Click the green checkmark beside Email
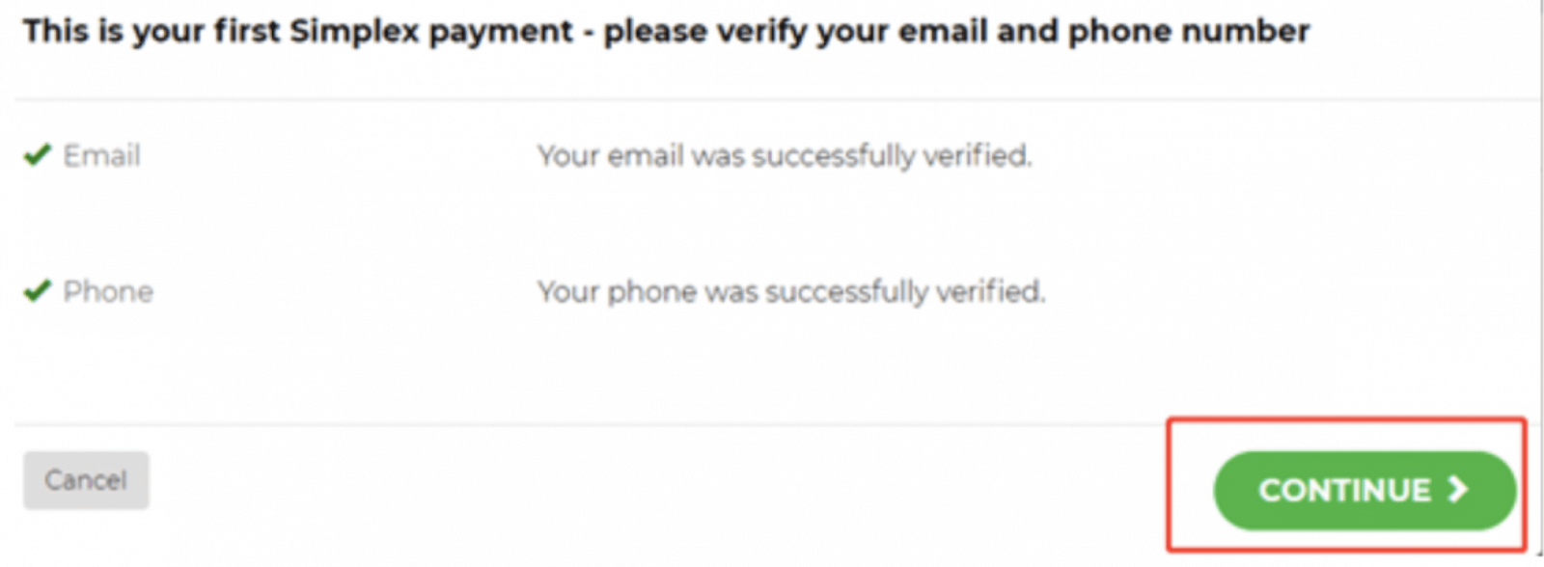 pyautogui.click(x=38, y=154)
